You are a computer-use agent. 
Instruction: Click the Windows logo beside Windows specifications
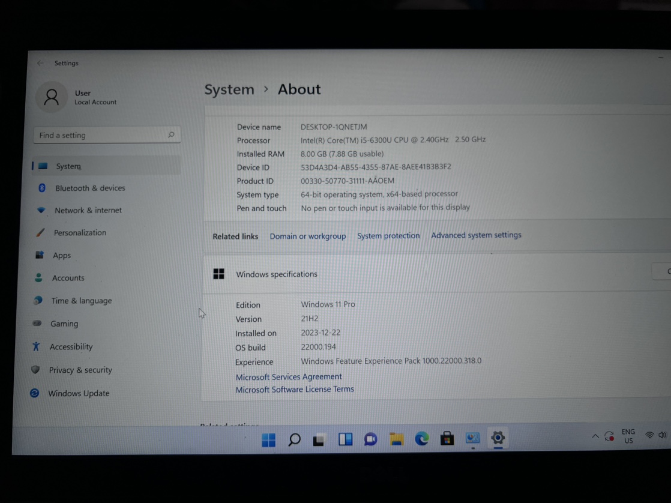coord(218,274)
